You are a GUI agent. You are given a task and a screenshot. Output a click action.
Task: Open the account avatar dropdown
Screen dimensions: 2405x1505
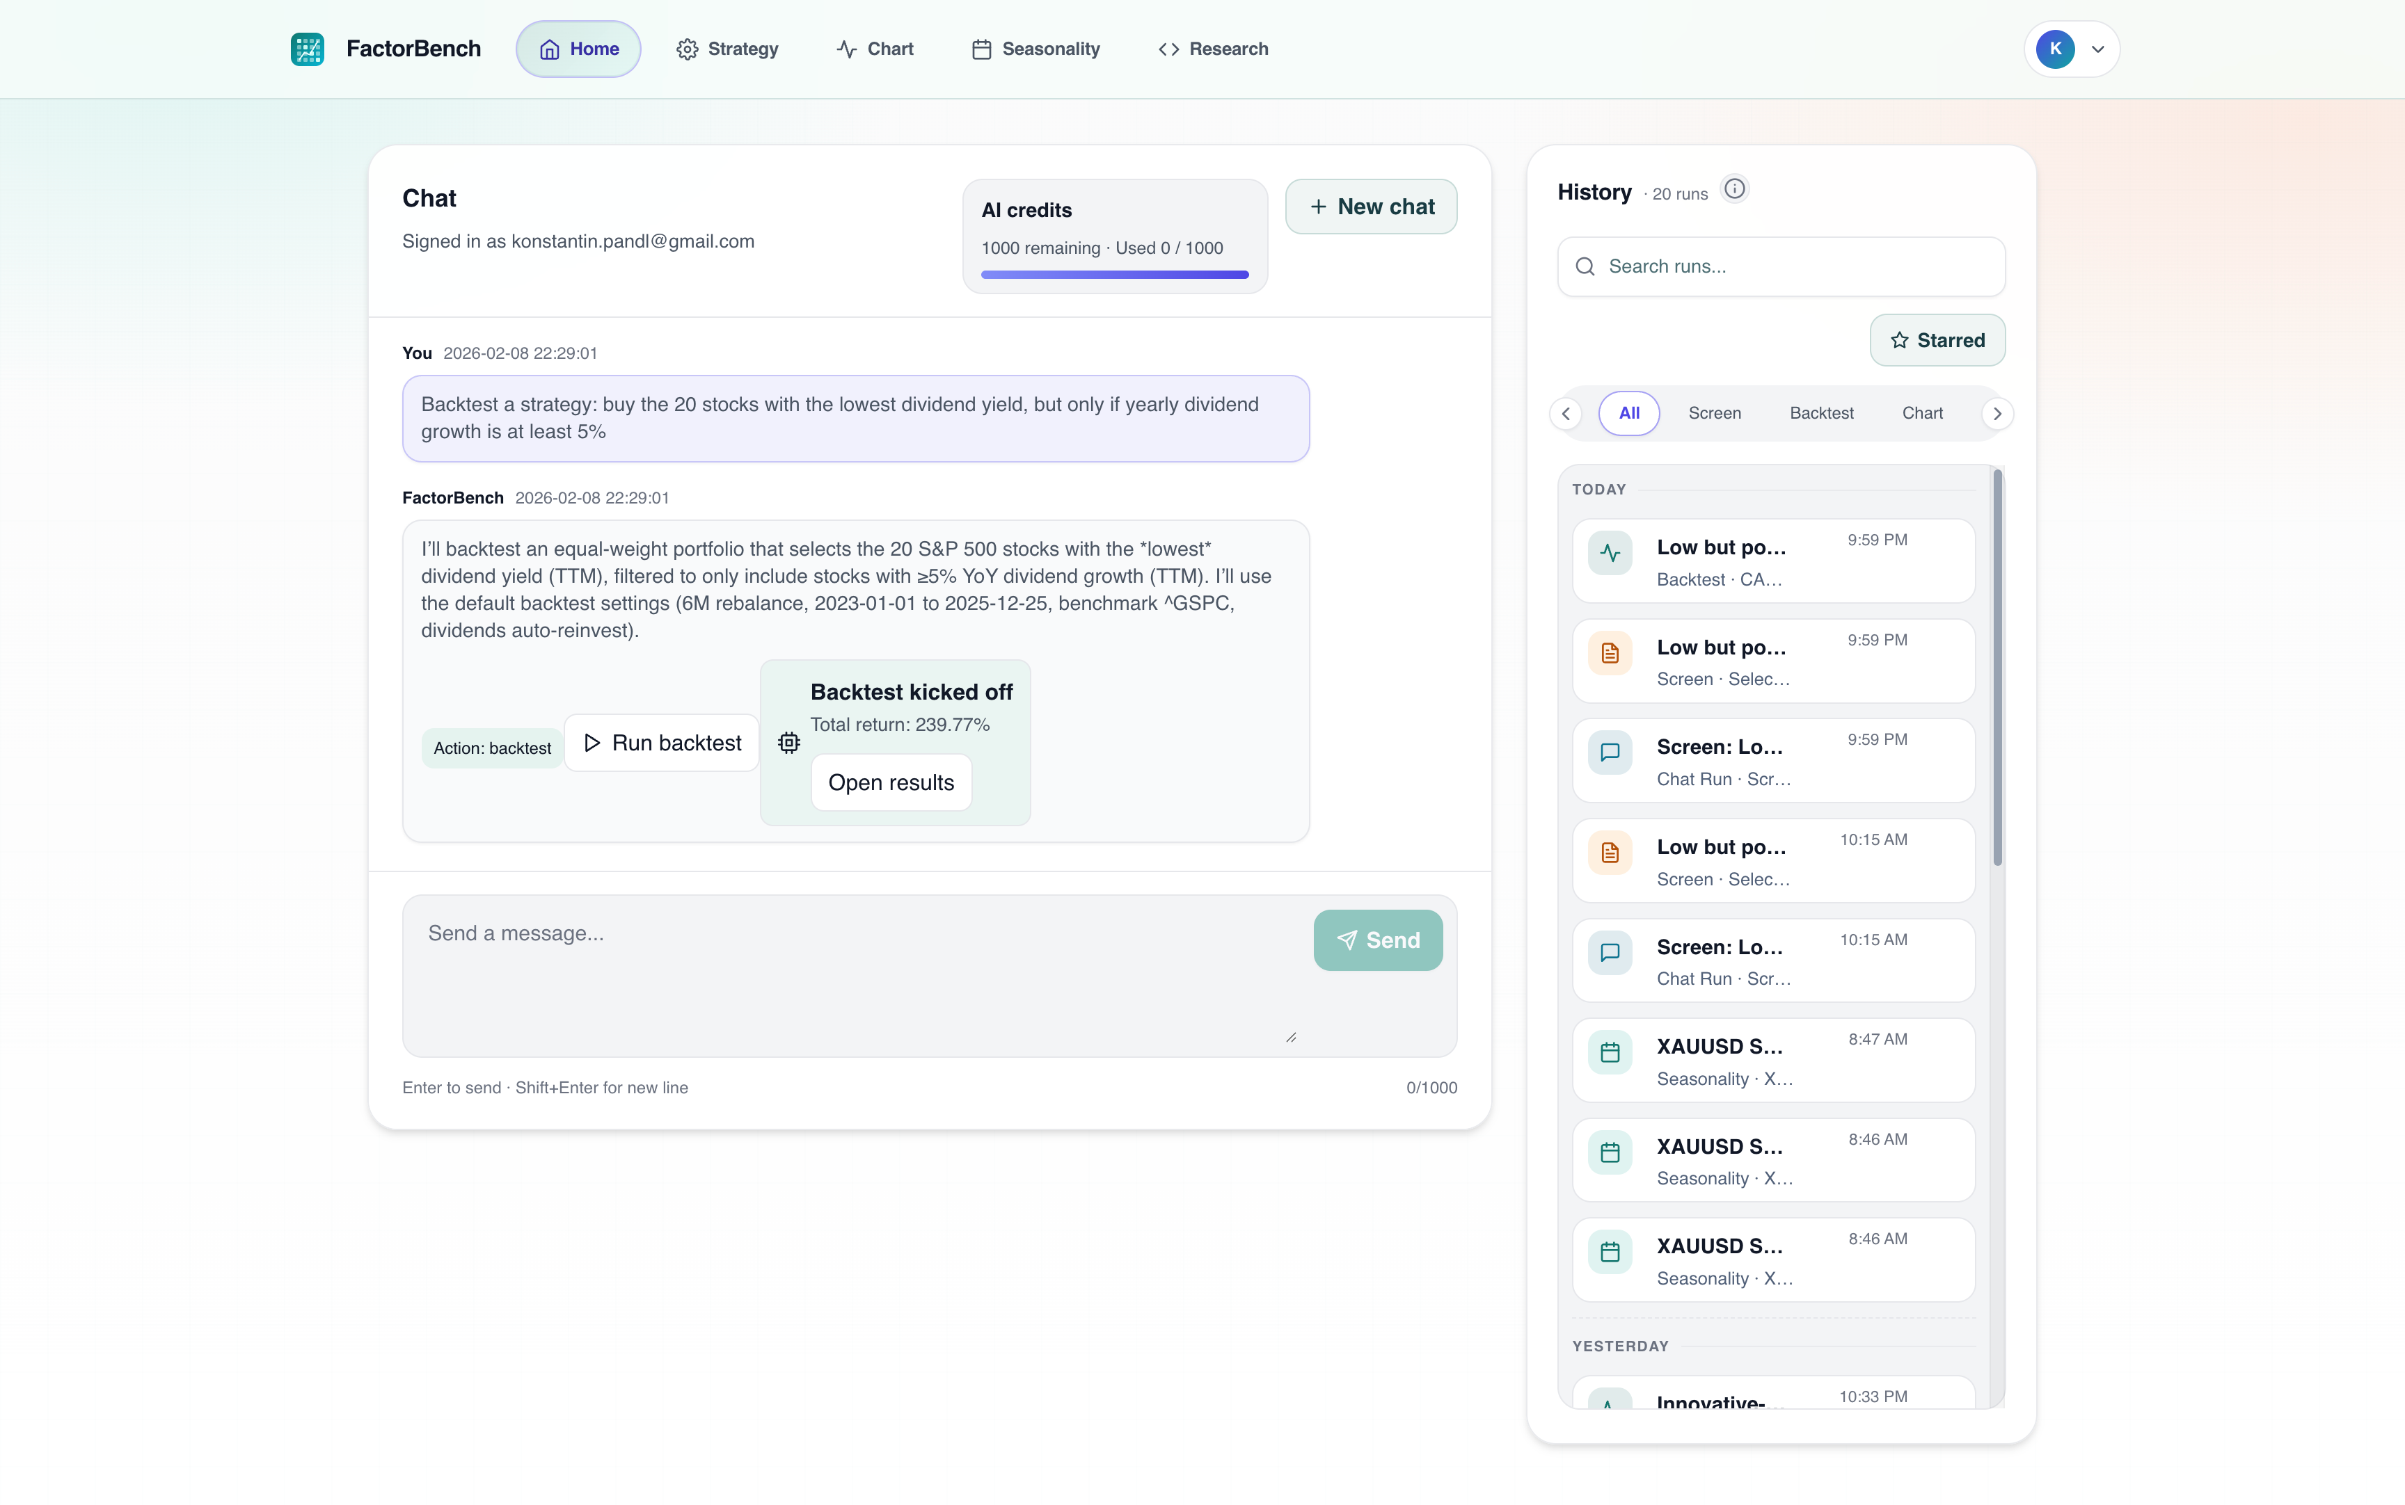2072,48
